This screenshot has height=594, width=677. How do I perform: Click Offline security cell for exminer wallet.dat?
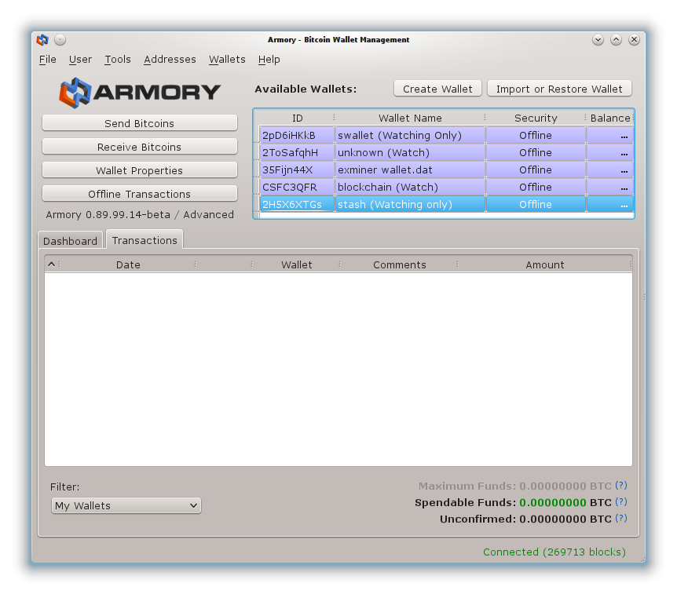[x=536, y=169]
